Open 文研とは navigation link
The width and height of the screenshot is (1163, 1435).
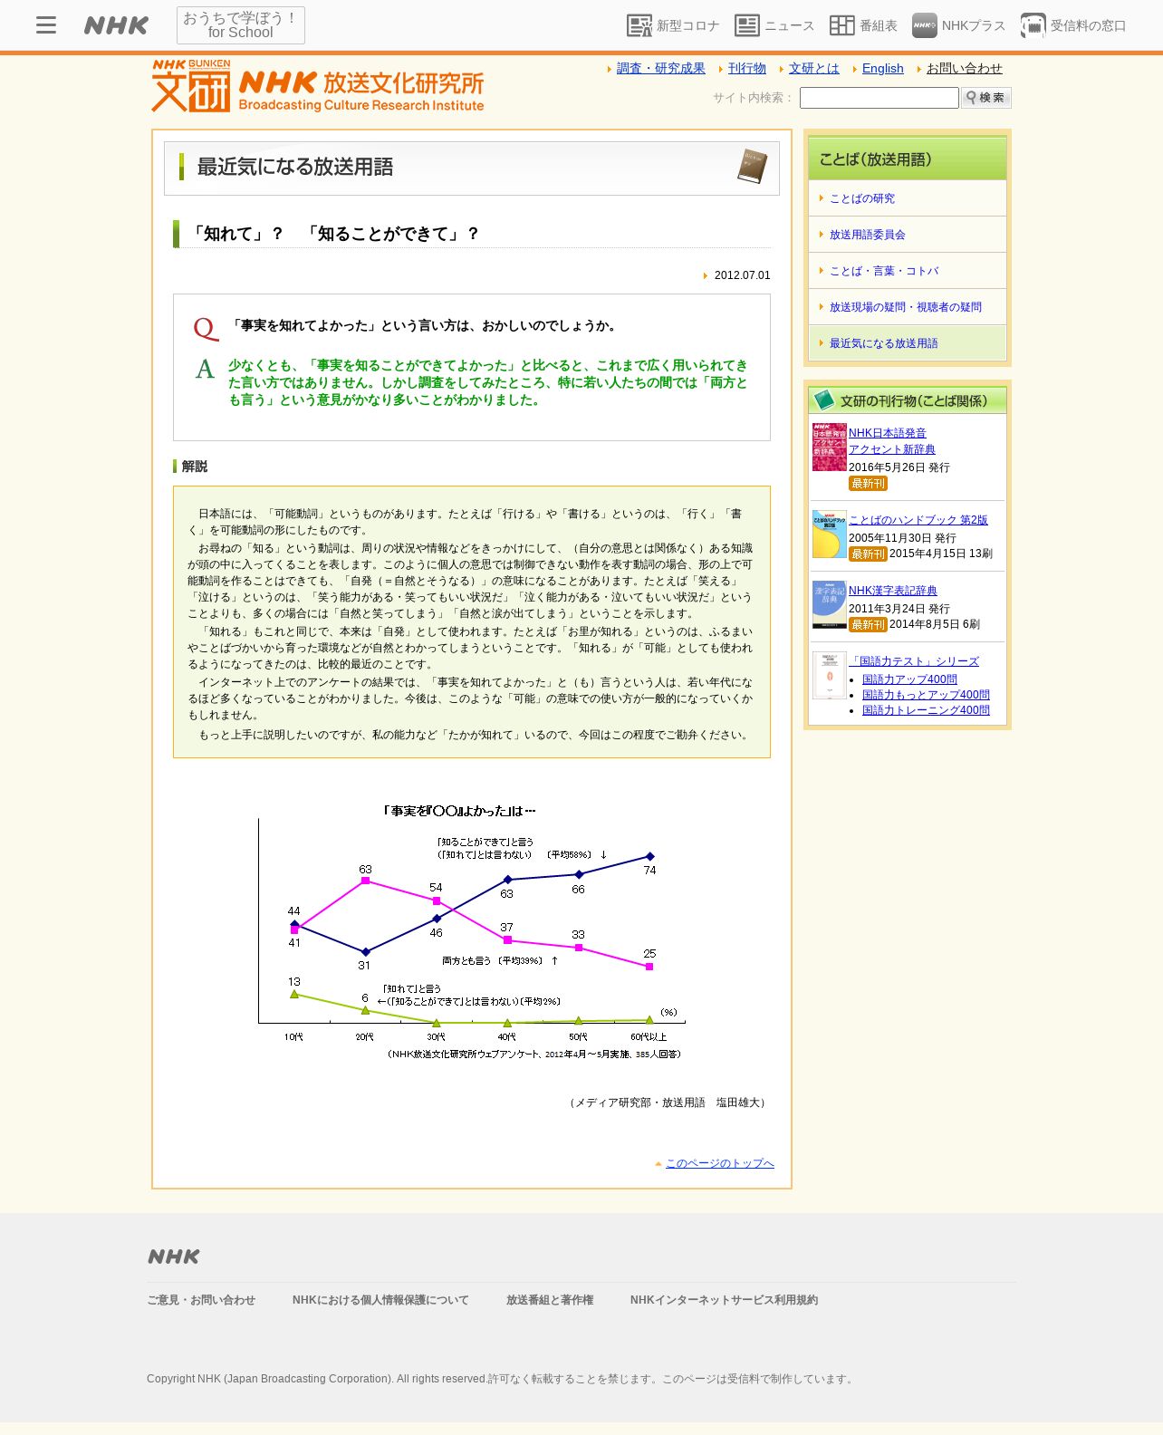814,68
